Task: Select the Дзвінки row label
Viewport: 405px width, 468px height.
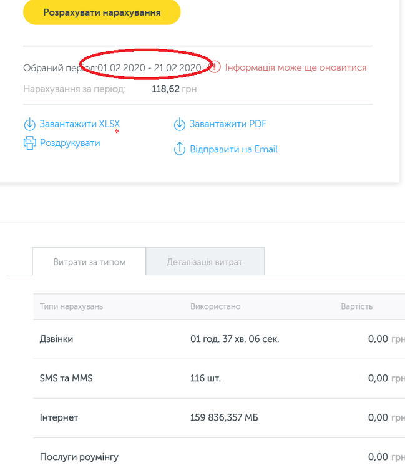Action: click(56, 339)
